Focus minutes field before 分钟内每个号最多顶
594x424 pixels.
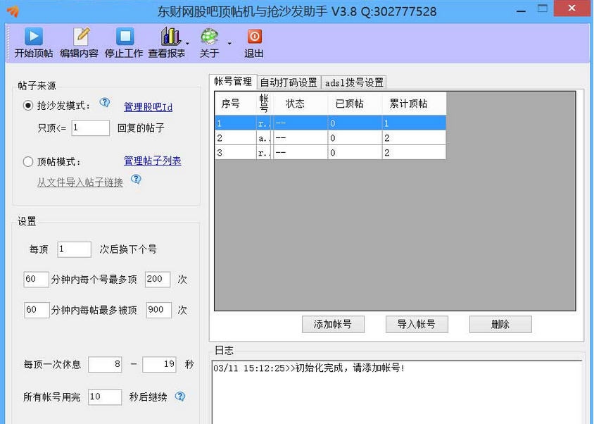click(x=36, y=279)
